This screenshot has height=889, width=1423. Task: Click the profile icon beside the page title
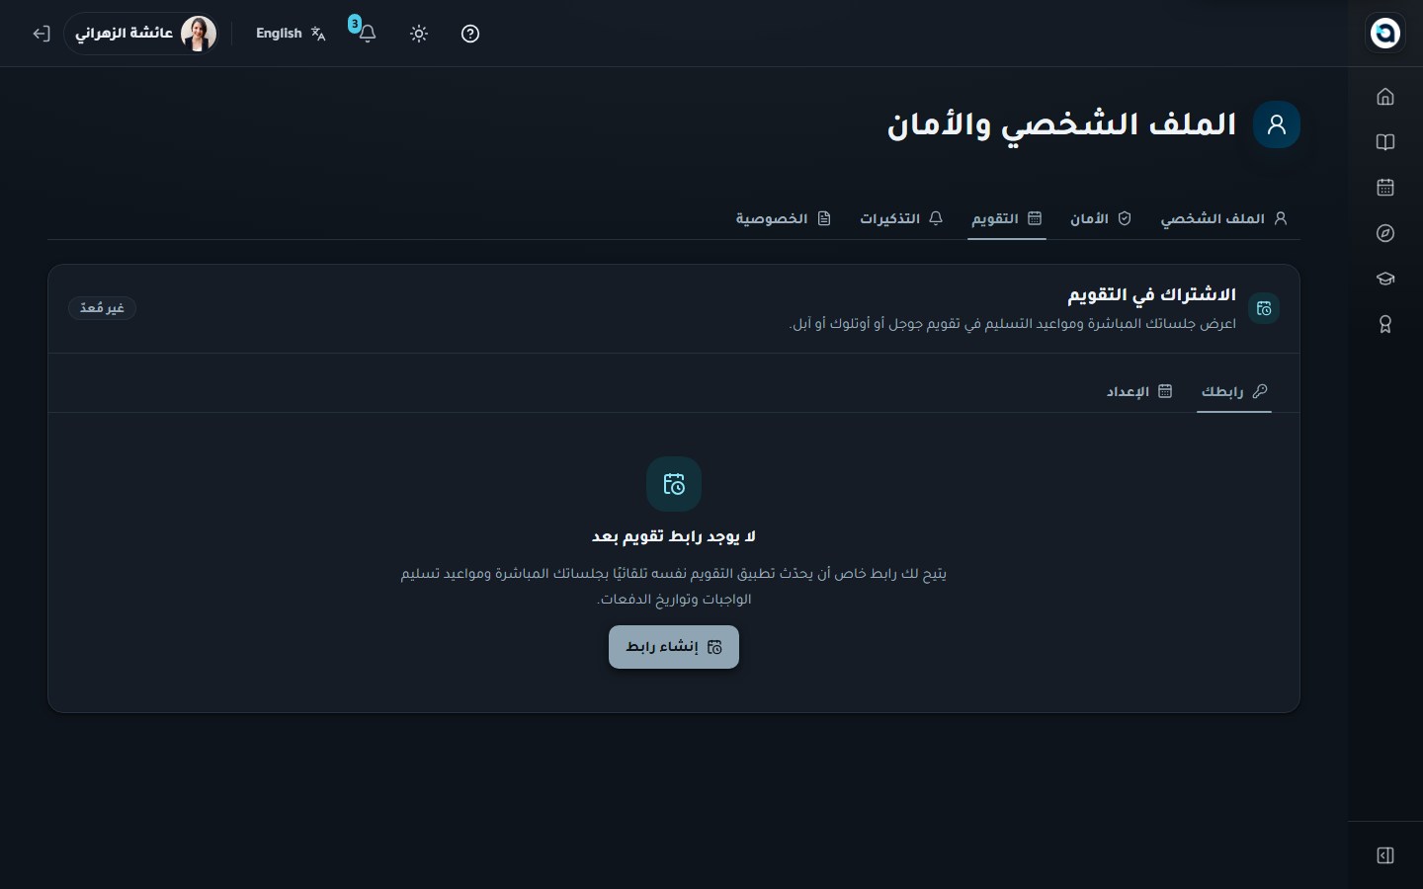pos(1277,124)
